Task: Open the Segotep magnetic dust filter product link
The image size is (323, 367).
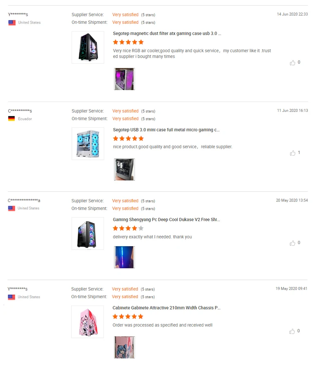Action: pyautogui.click(x=167, y=34)
